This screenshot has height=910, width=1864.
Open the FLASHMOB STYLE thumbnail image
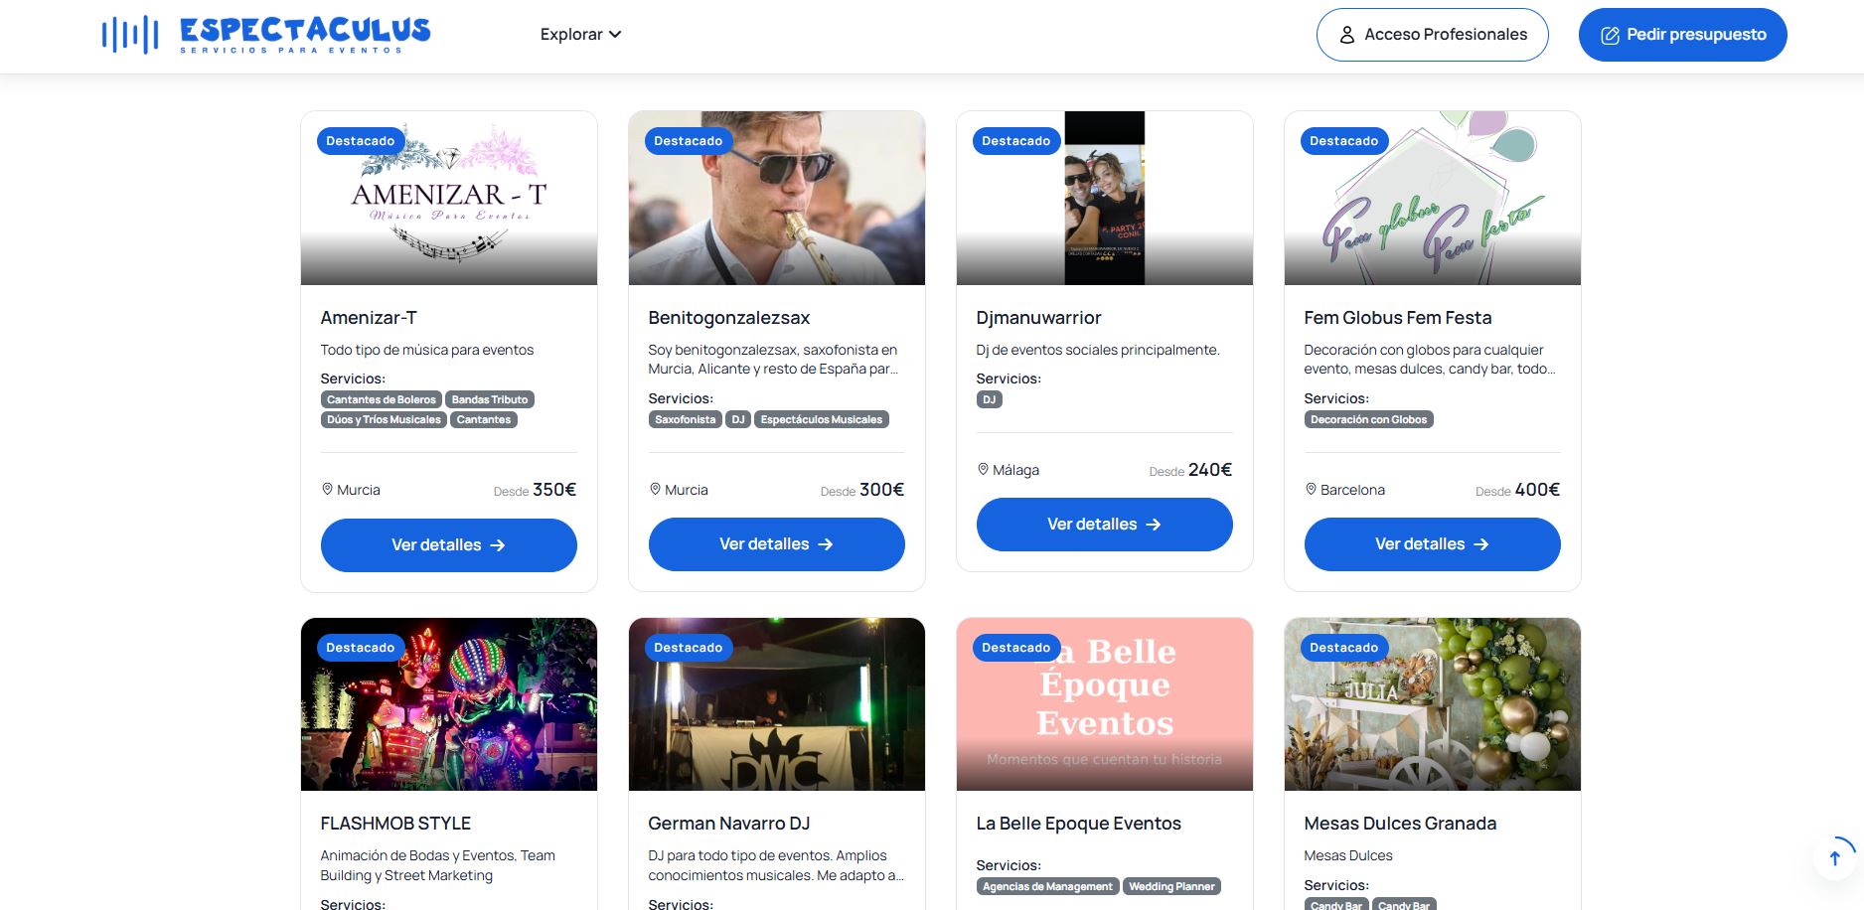tap(448, 703)
